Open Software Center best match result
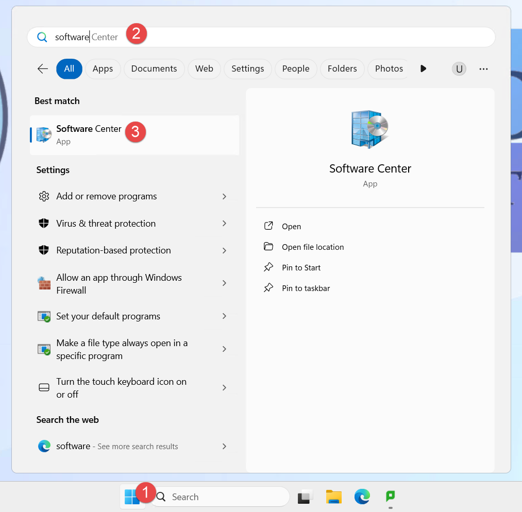The image size is (522, 512). click(134, 135)
